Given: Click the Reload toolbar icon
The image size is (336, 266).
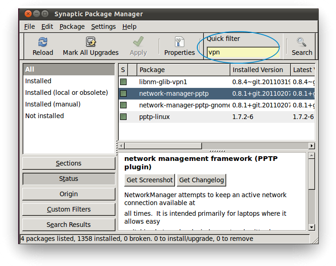Looking at the screenshot, I should pyautogui.click(x=43, y=42).
